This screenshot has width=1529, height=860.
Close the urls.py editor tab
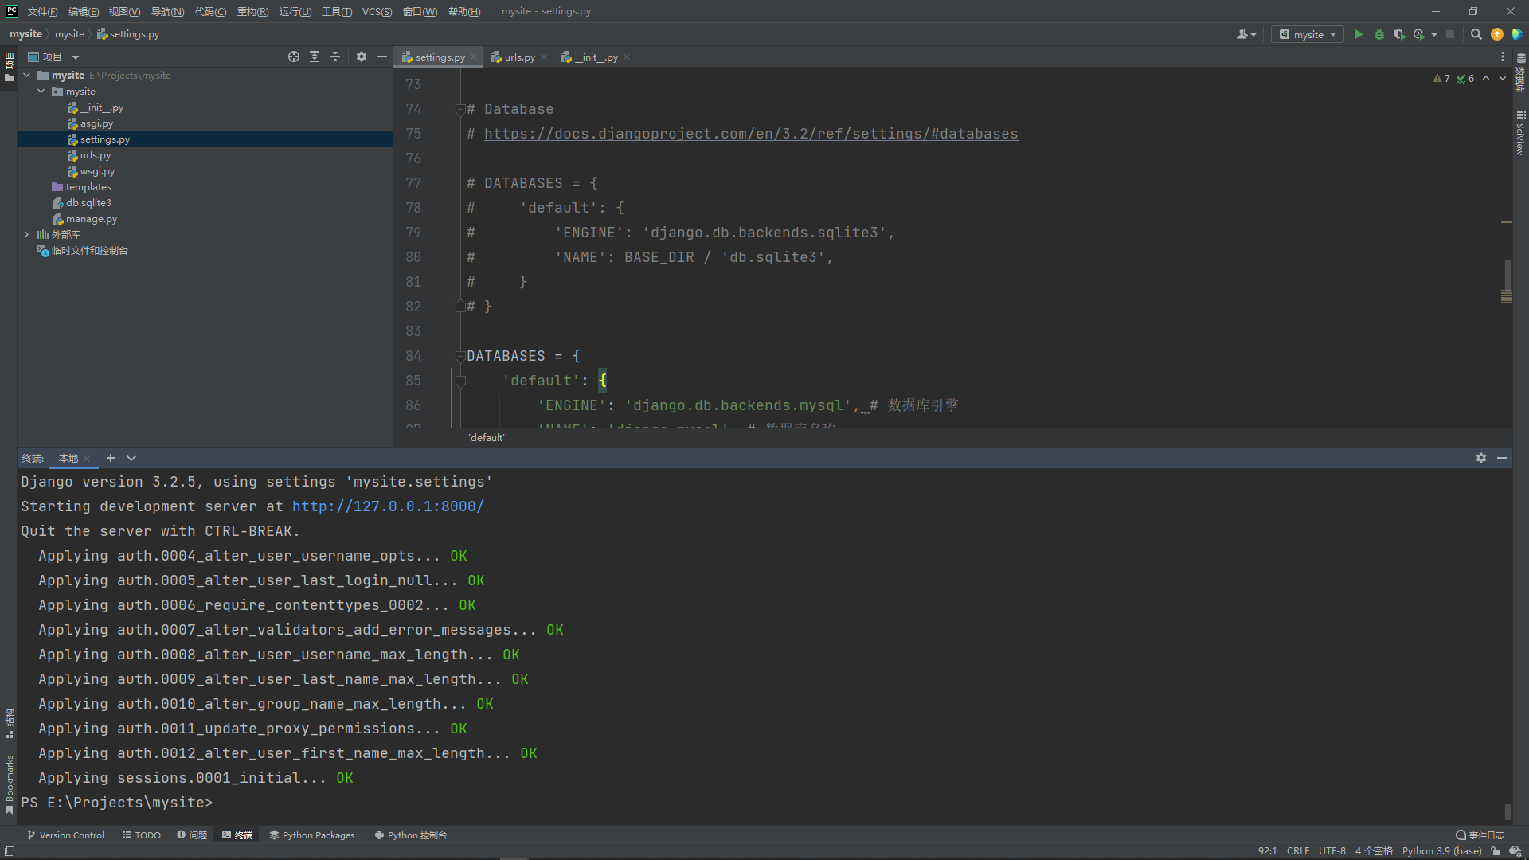click(544, 57)
